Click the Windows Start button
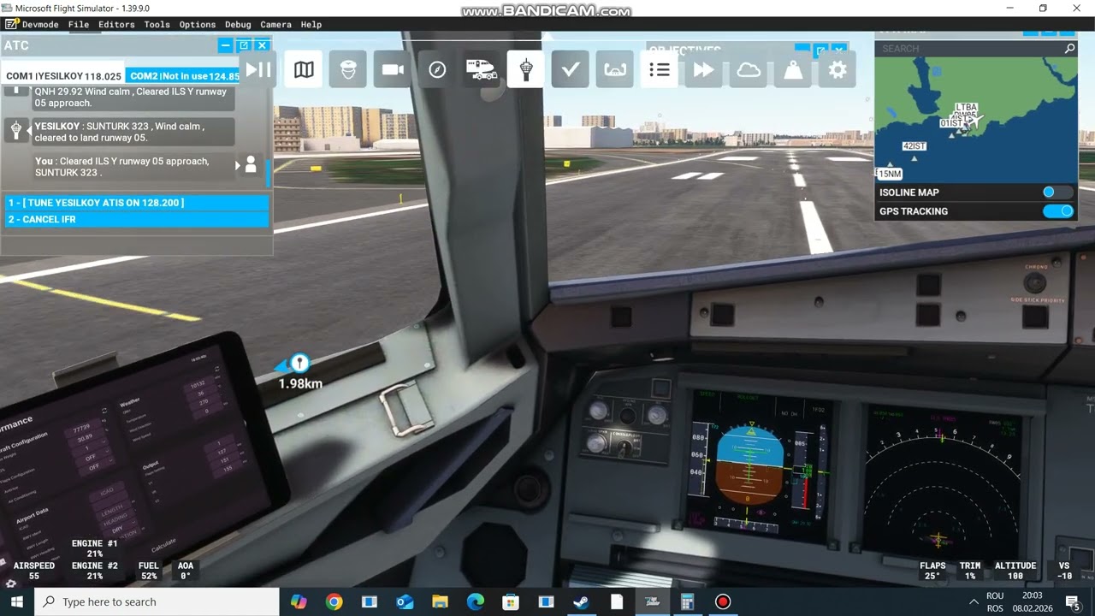This screenshot has height=616, width=1095. pyautogui.click(x=16, y=602)
